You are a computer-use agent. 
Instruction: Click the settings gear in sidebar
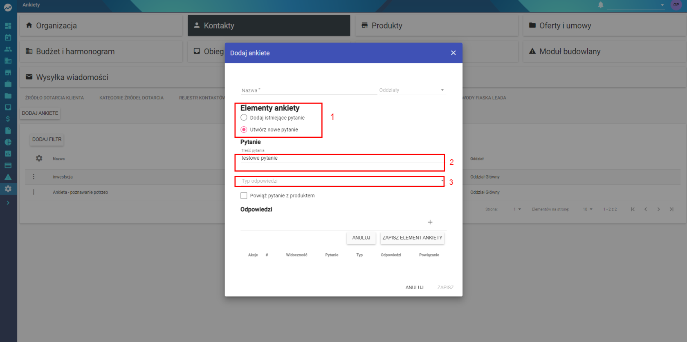pos(8,189)
